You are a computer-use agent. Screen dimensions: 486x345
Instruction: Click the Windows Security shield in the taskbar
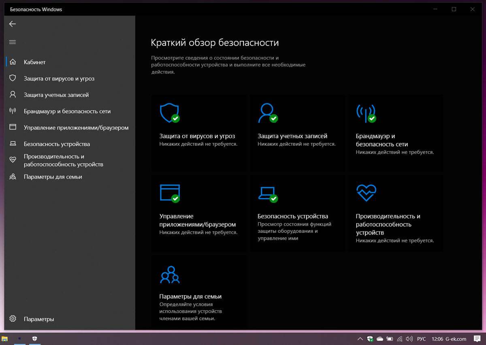point(35,339)
